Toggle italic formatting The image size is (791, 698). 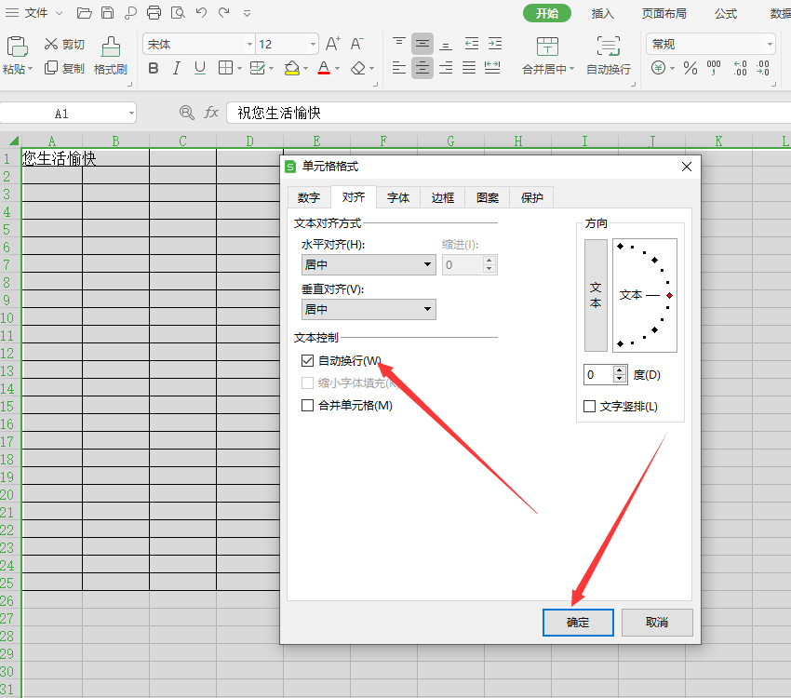coord(176,68)
